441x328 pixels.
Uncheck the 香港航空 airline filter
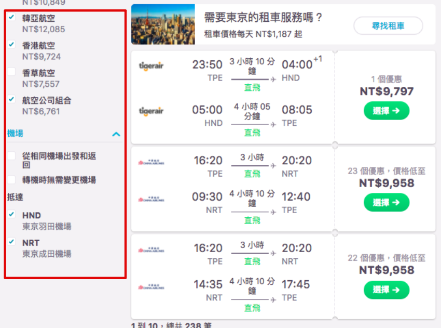tap(11, 45)
